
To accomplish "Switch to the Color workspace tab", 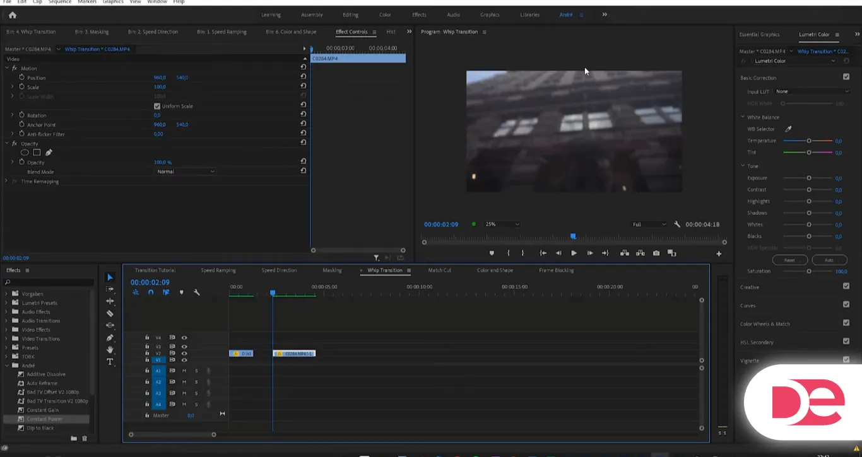I will [x=385, y=15].
